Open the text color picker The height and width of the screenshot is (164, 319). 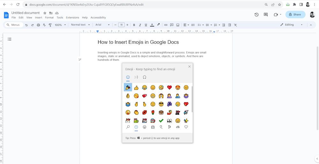coord(152,25)
